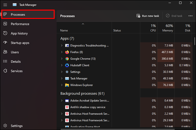Image resolution: width=196 pixels, height=130 pixels.
Task: Open the Details tab
Action: point(16,61)
